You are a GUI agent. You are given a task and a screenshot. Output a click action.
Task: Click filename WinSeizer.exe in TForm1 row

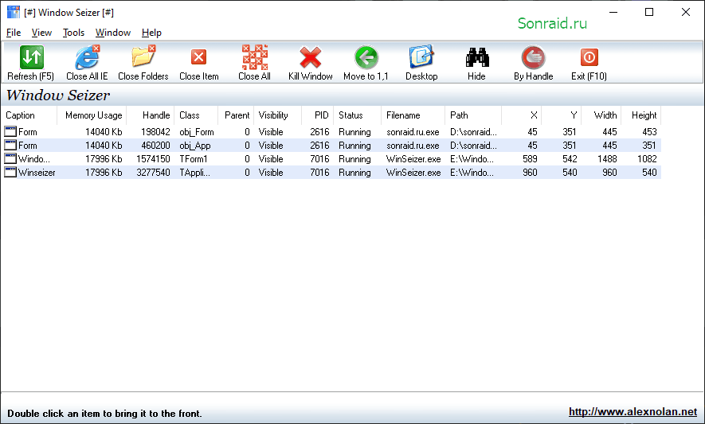click(413, 159)
